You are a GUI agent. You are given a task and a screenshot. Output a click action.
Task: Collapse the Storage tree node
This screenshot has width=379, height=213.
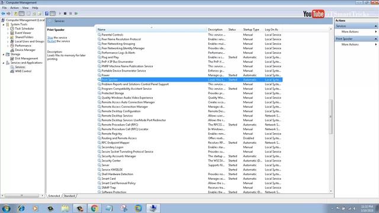coord(4,54)
